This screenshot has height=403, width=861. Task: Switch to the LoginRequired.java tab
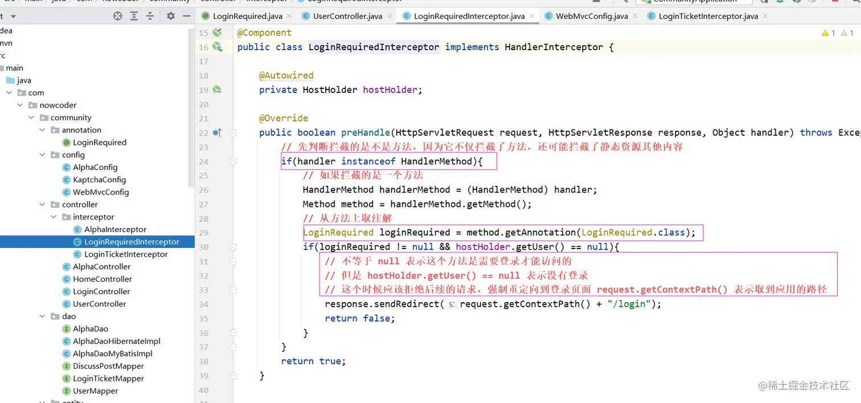pos(246,16)
